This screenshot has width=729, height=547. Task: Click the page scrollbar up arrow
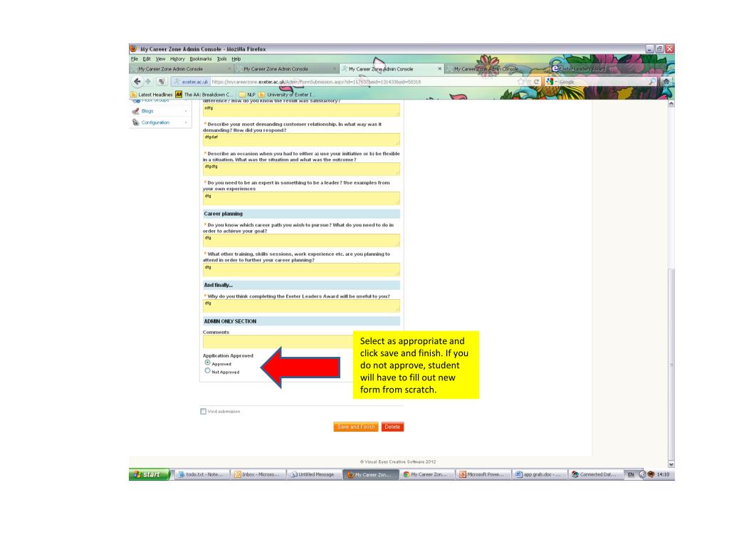coord(671,103)
